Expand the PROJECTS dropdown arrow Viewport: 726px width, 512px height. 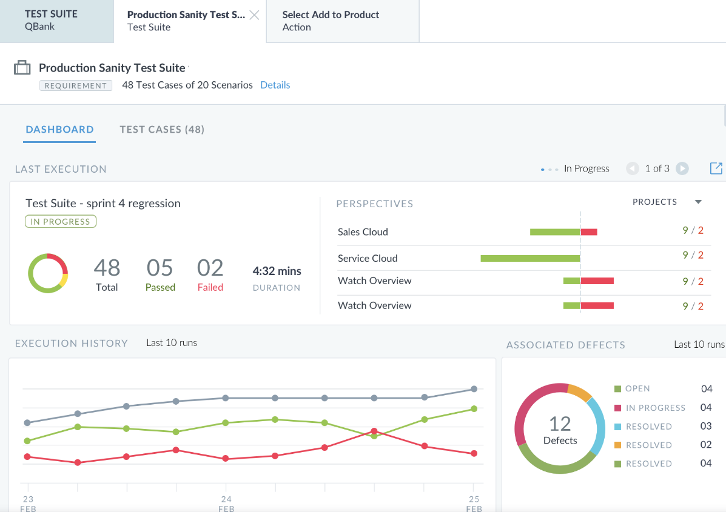(x=698, y=202)
